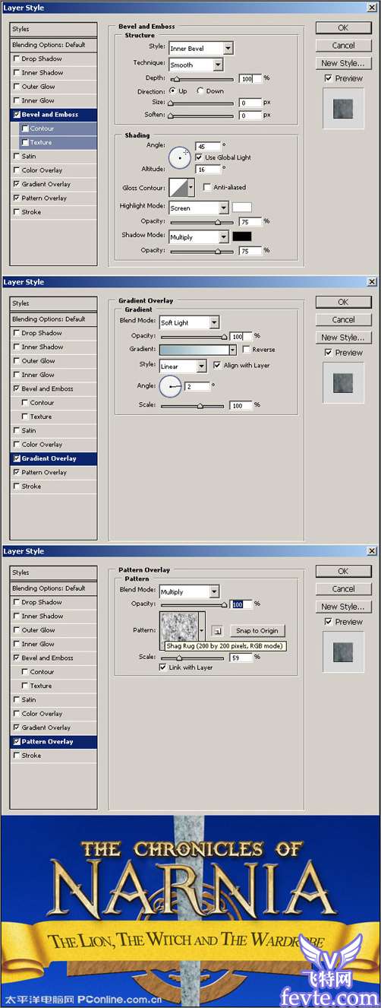Toggle the Preview checkbox in the Bevel and Emboss dialog

click(328, 78)
